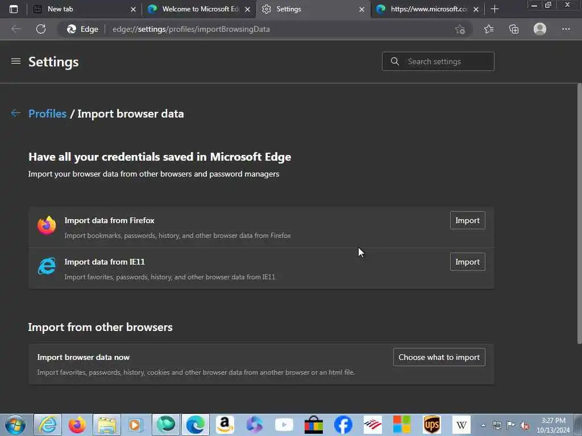Open the Windows Start menu

15,425
